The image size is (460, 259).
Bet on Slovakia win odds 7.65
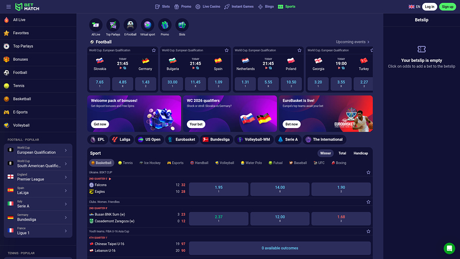(x=100, y=84)
